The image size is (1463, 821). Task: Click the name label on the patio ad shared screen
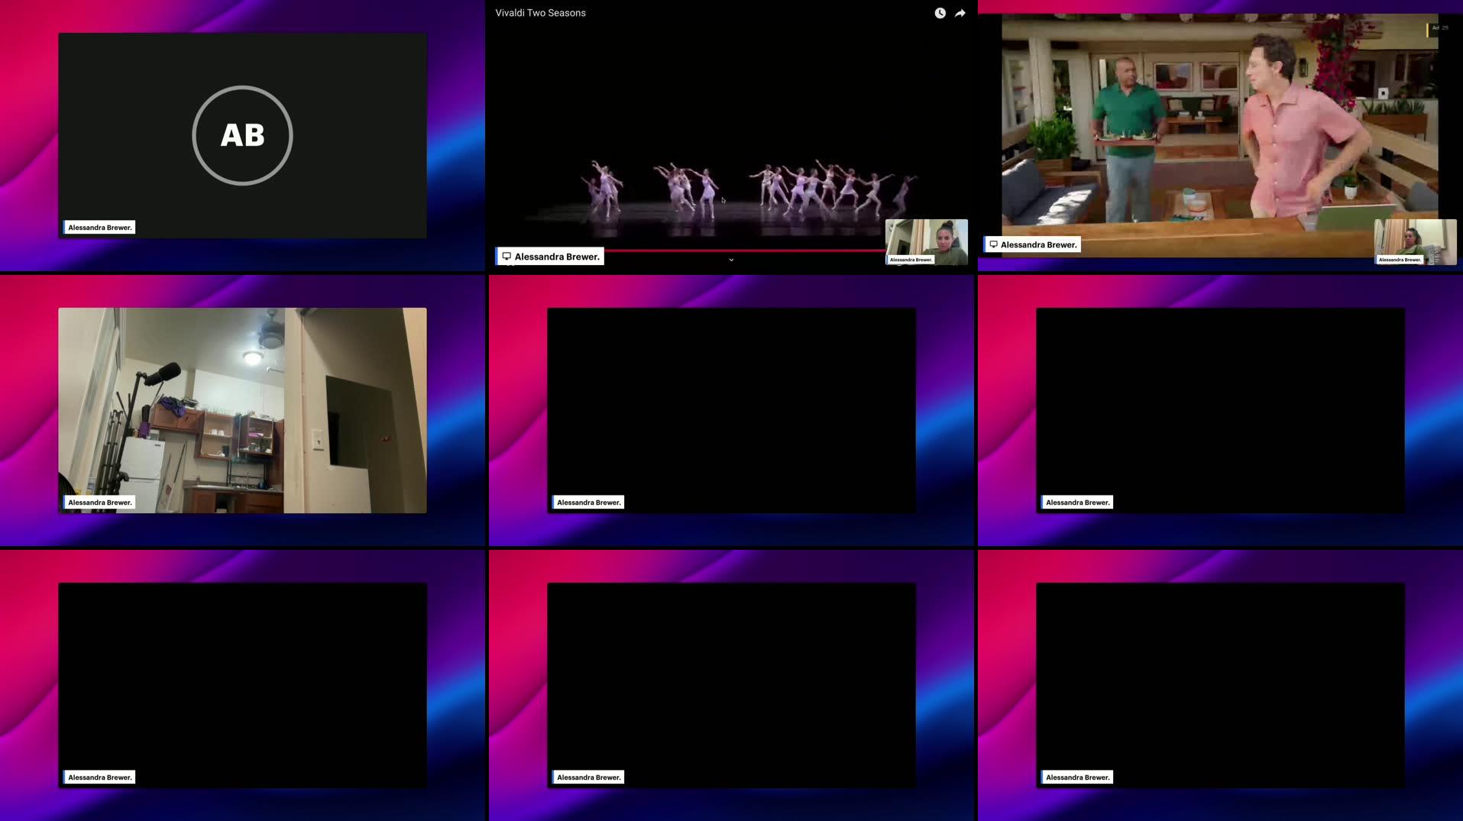(x=1032, y=244)
